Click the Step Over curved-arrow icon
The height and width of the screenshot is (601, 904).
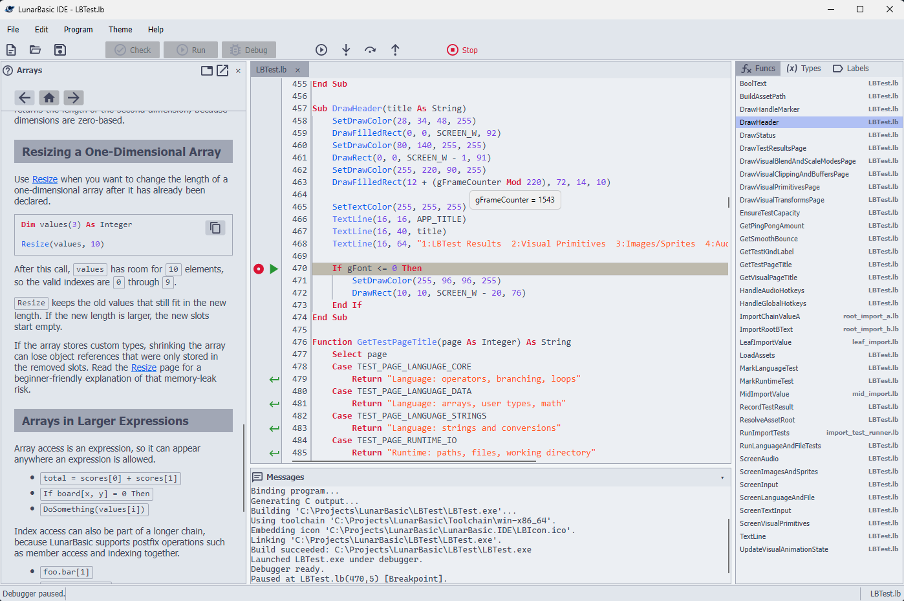[x=371, y=49]
